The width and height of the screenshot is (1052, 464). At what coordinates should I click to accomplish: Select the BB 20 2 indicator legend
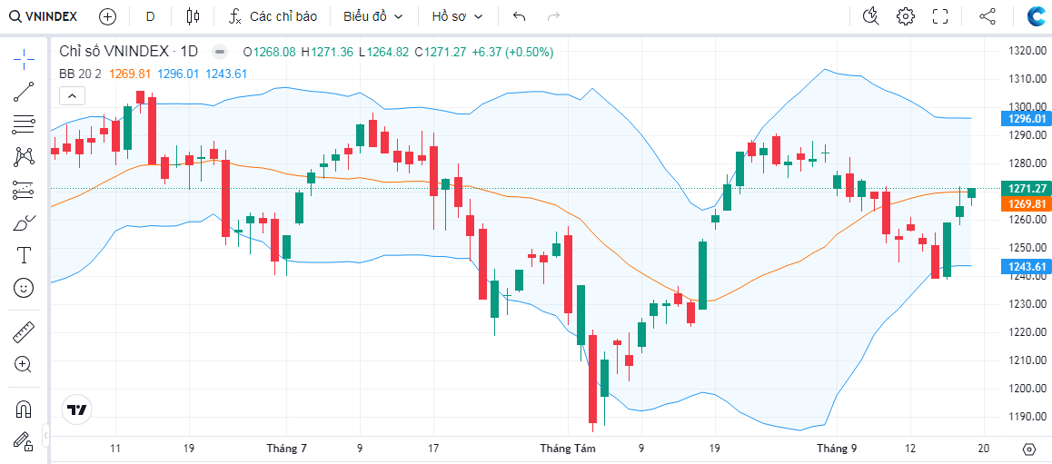(x=80, y=74)
